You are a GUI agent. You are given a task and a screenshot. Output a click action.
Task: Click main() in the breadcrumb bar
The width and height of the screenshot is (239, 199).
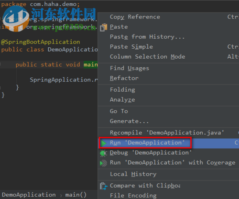point(76,195)
